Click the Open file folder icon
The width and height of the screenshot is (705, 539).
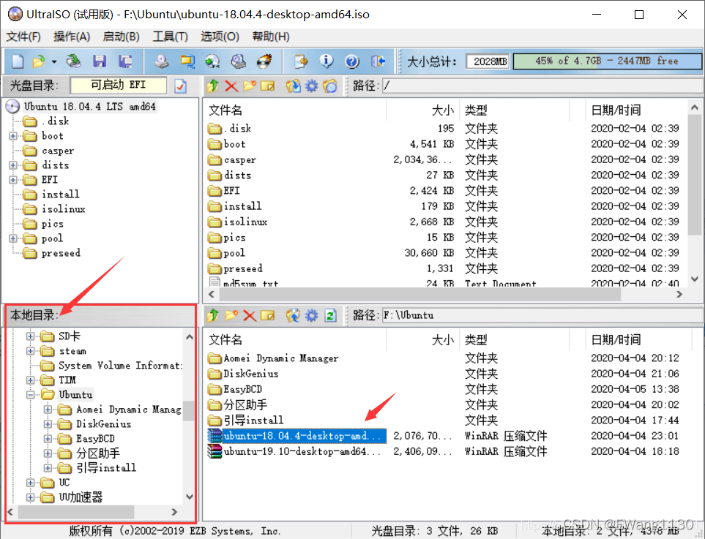(x=39, y=61)
